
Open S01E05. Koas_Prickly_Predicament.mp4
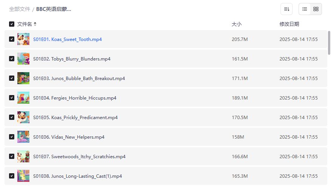point(75,117)
